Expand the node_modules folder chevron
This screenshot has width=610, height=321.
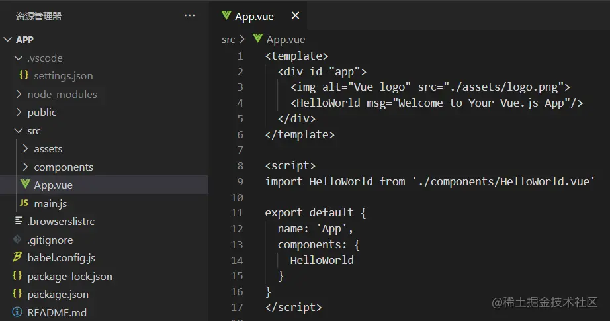(19, 94)
